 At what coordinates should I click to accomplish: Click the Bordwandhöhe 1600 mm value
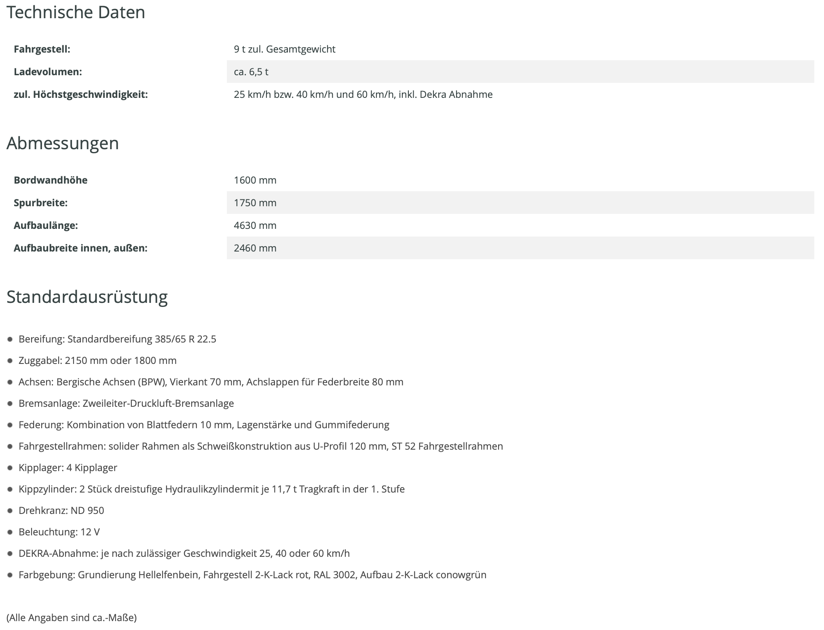point(255,180)
